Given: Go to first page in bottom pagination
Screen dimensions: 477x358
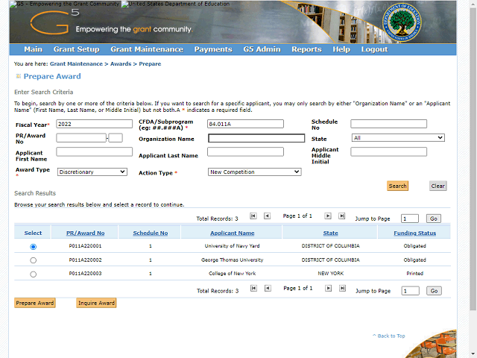Looking at the screenshot, I should point(253,289).
